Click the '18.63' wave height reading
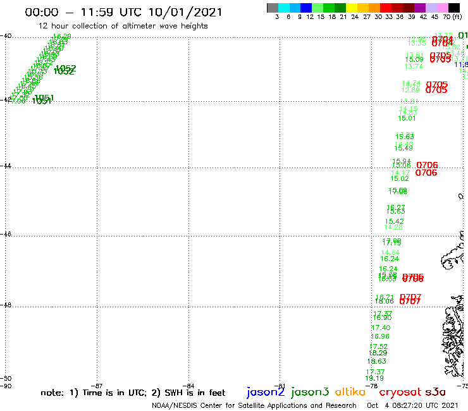 tap(377, 361)
